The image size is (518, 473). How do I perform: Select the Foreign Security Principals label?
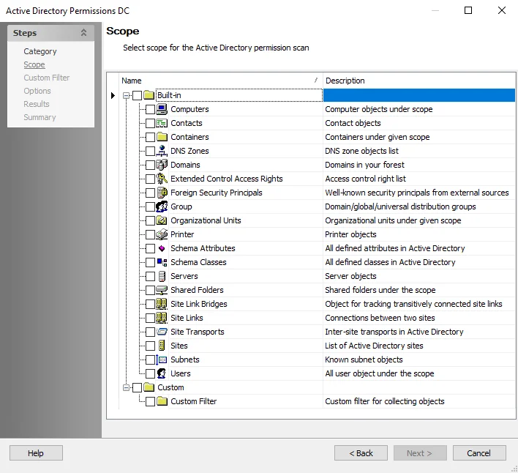(x=217, y=193)
